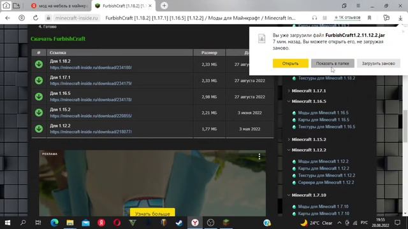Click the padlock site security icon

click(48, 18)
